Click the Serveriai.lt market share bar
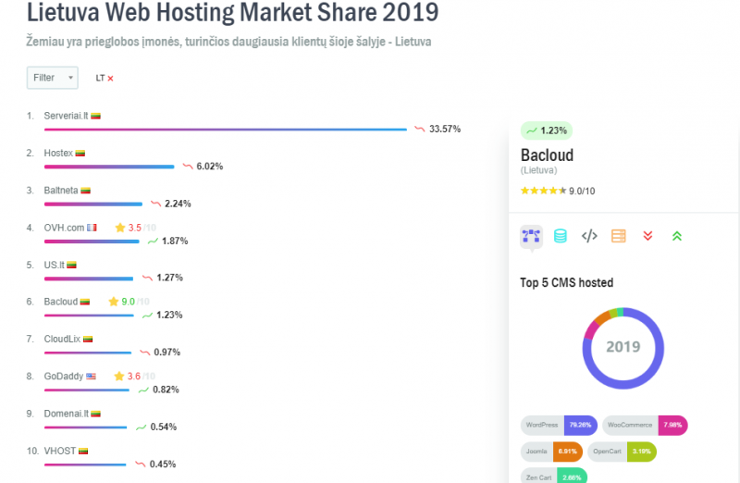The image size is (740, 483). point(226,130)
